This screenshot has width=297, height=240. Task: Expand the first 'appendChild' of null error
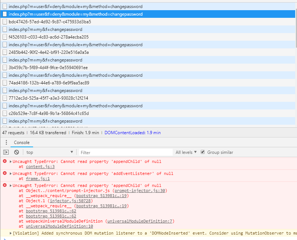(11, 161)
